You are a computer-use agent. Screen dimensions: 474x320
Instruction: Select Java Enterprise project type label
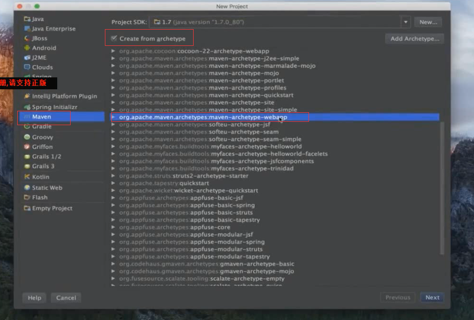click(x=54, y=29)
